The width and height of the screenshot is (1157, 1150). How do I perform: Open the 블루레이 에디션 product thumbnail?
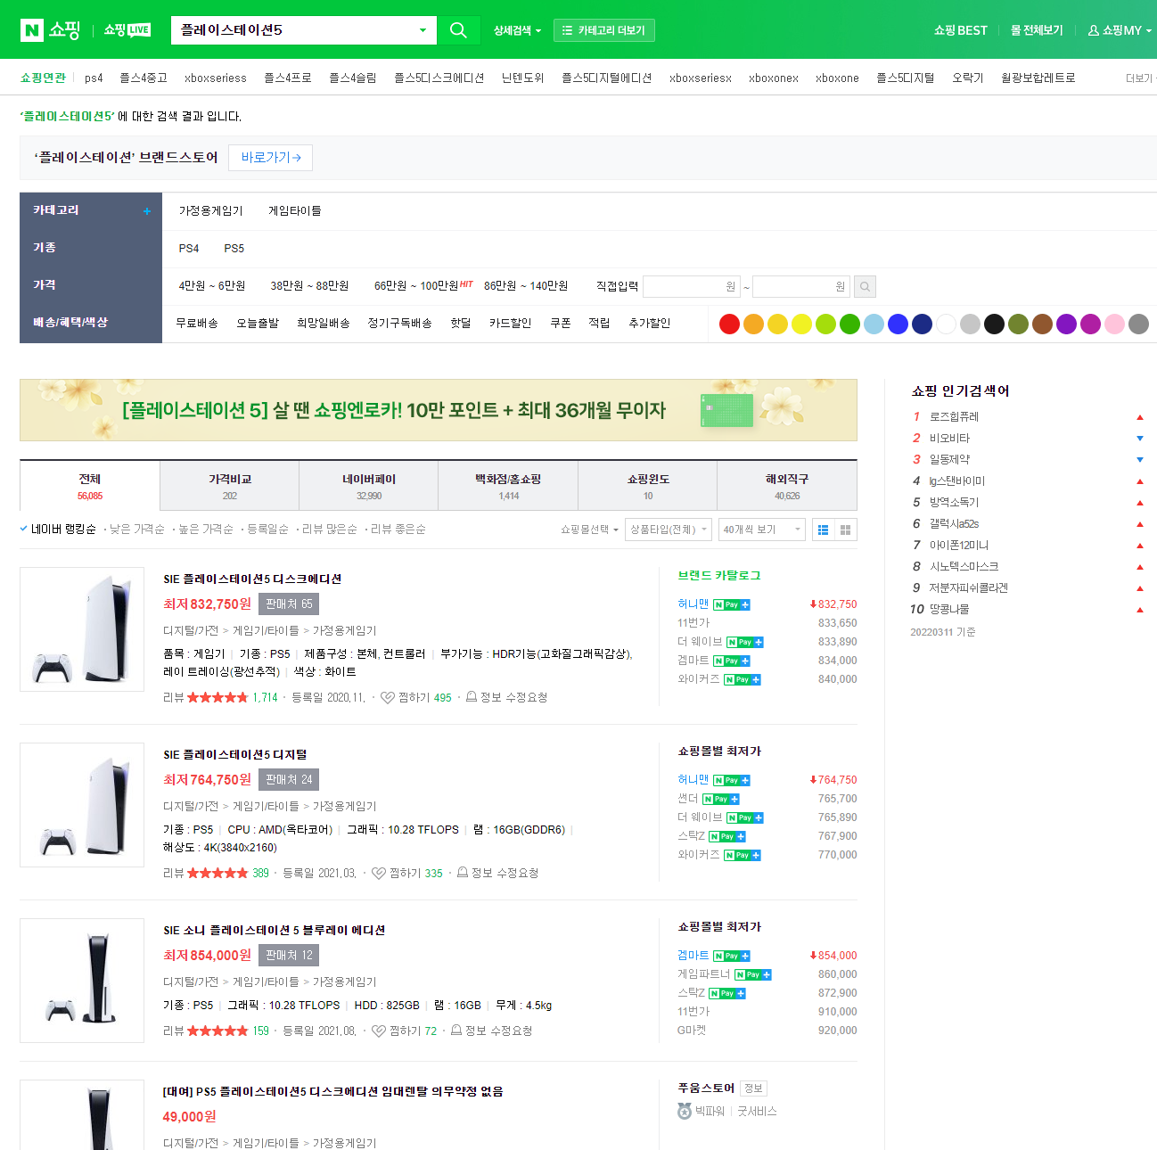(x=82, y=981)
